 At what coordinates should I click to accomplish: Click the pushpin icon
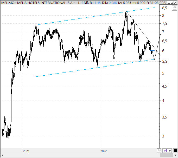click(170, 151)
